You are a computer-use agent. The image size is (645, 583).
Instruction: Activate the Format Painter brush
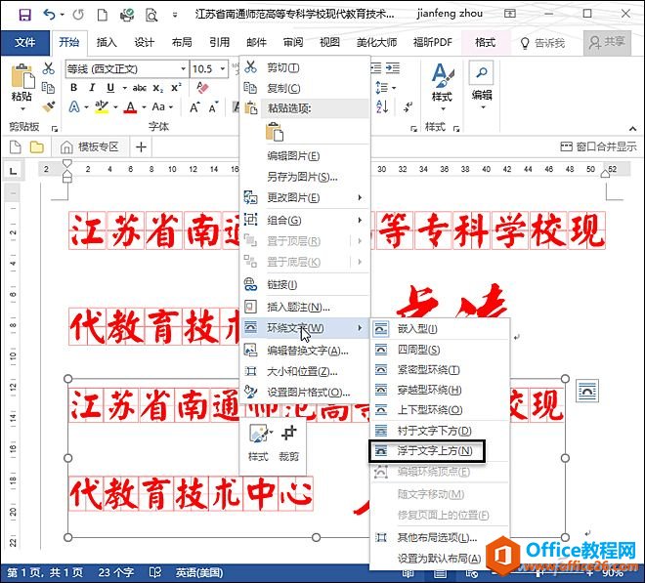(x=48, y=106)
